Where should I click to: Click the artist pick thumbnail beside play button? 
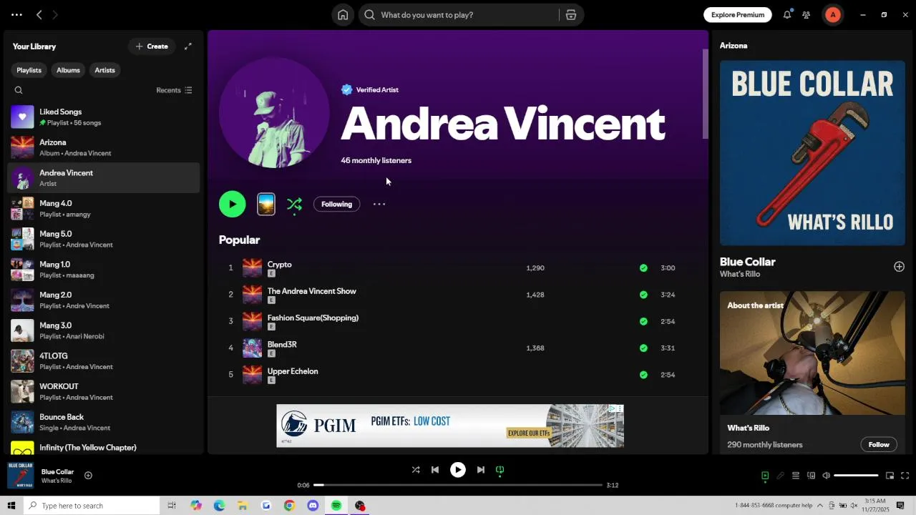(266, 205)
